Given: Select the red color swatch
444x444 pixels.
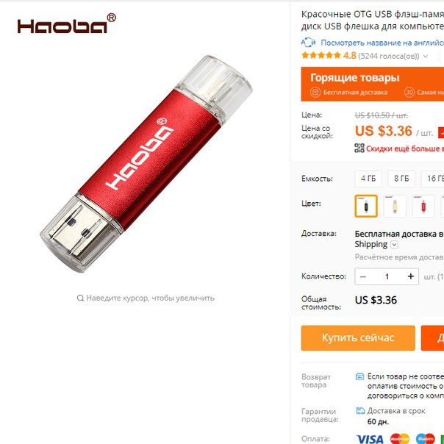Looking at the screenshot, I should click(x=423, y=206).
